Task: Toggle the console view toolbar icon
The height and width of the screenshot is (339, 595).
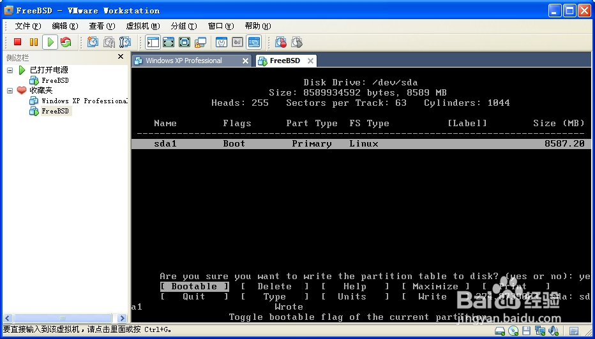Action: click(254, 42)
